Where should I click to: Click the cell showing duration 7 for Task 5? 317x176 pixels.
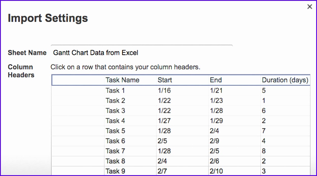[x=264, y=131]
